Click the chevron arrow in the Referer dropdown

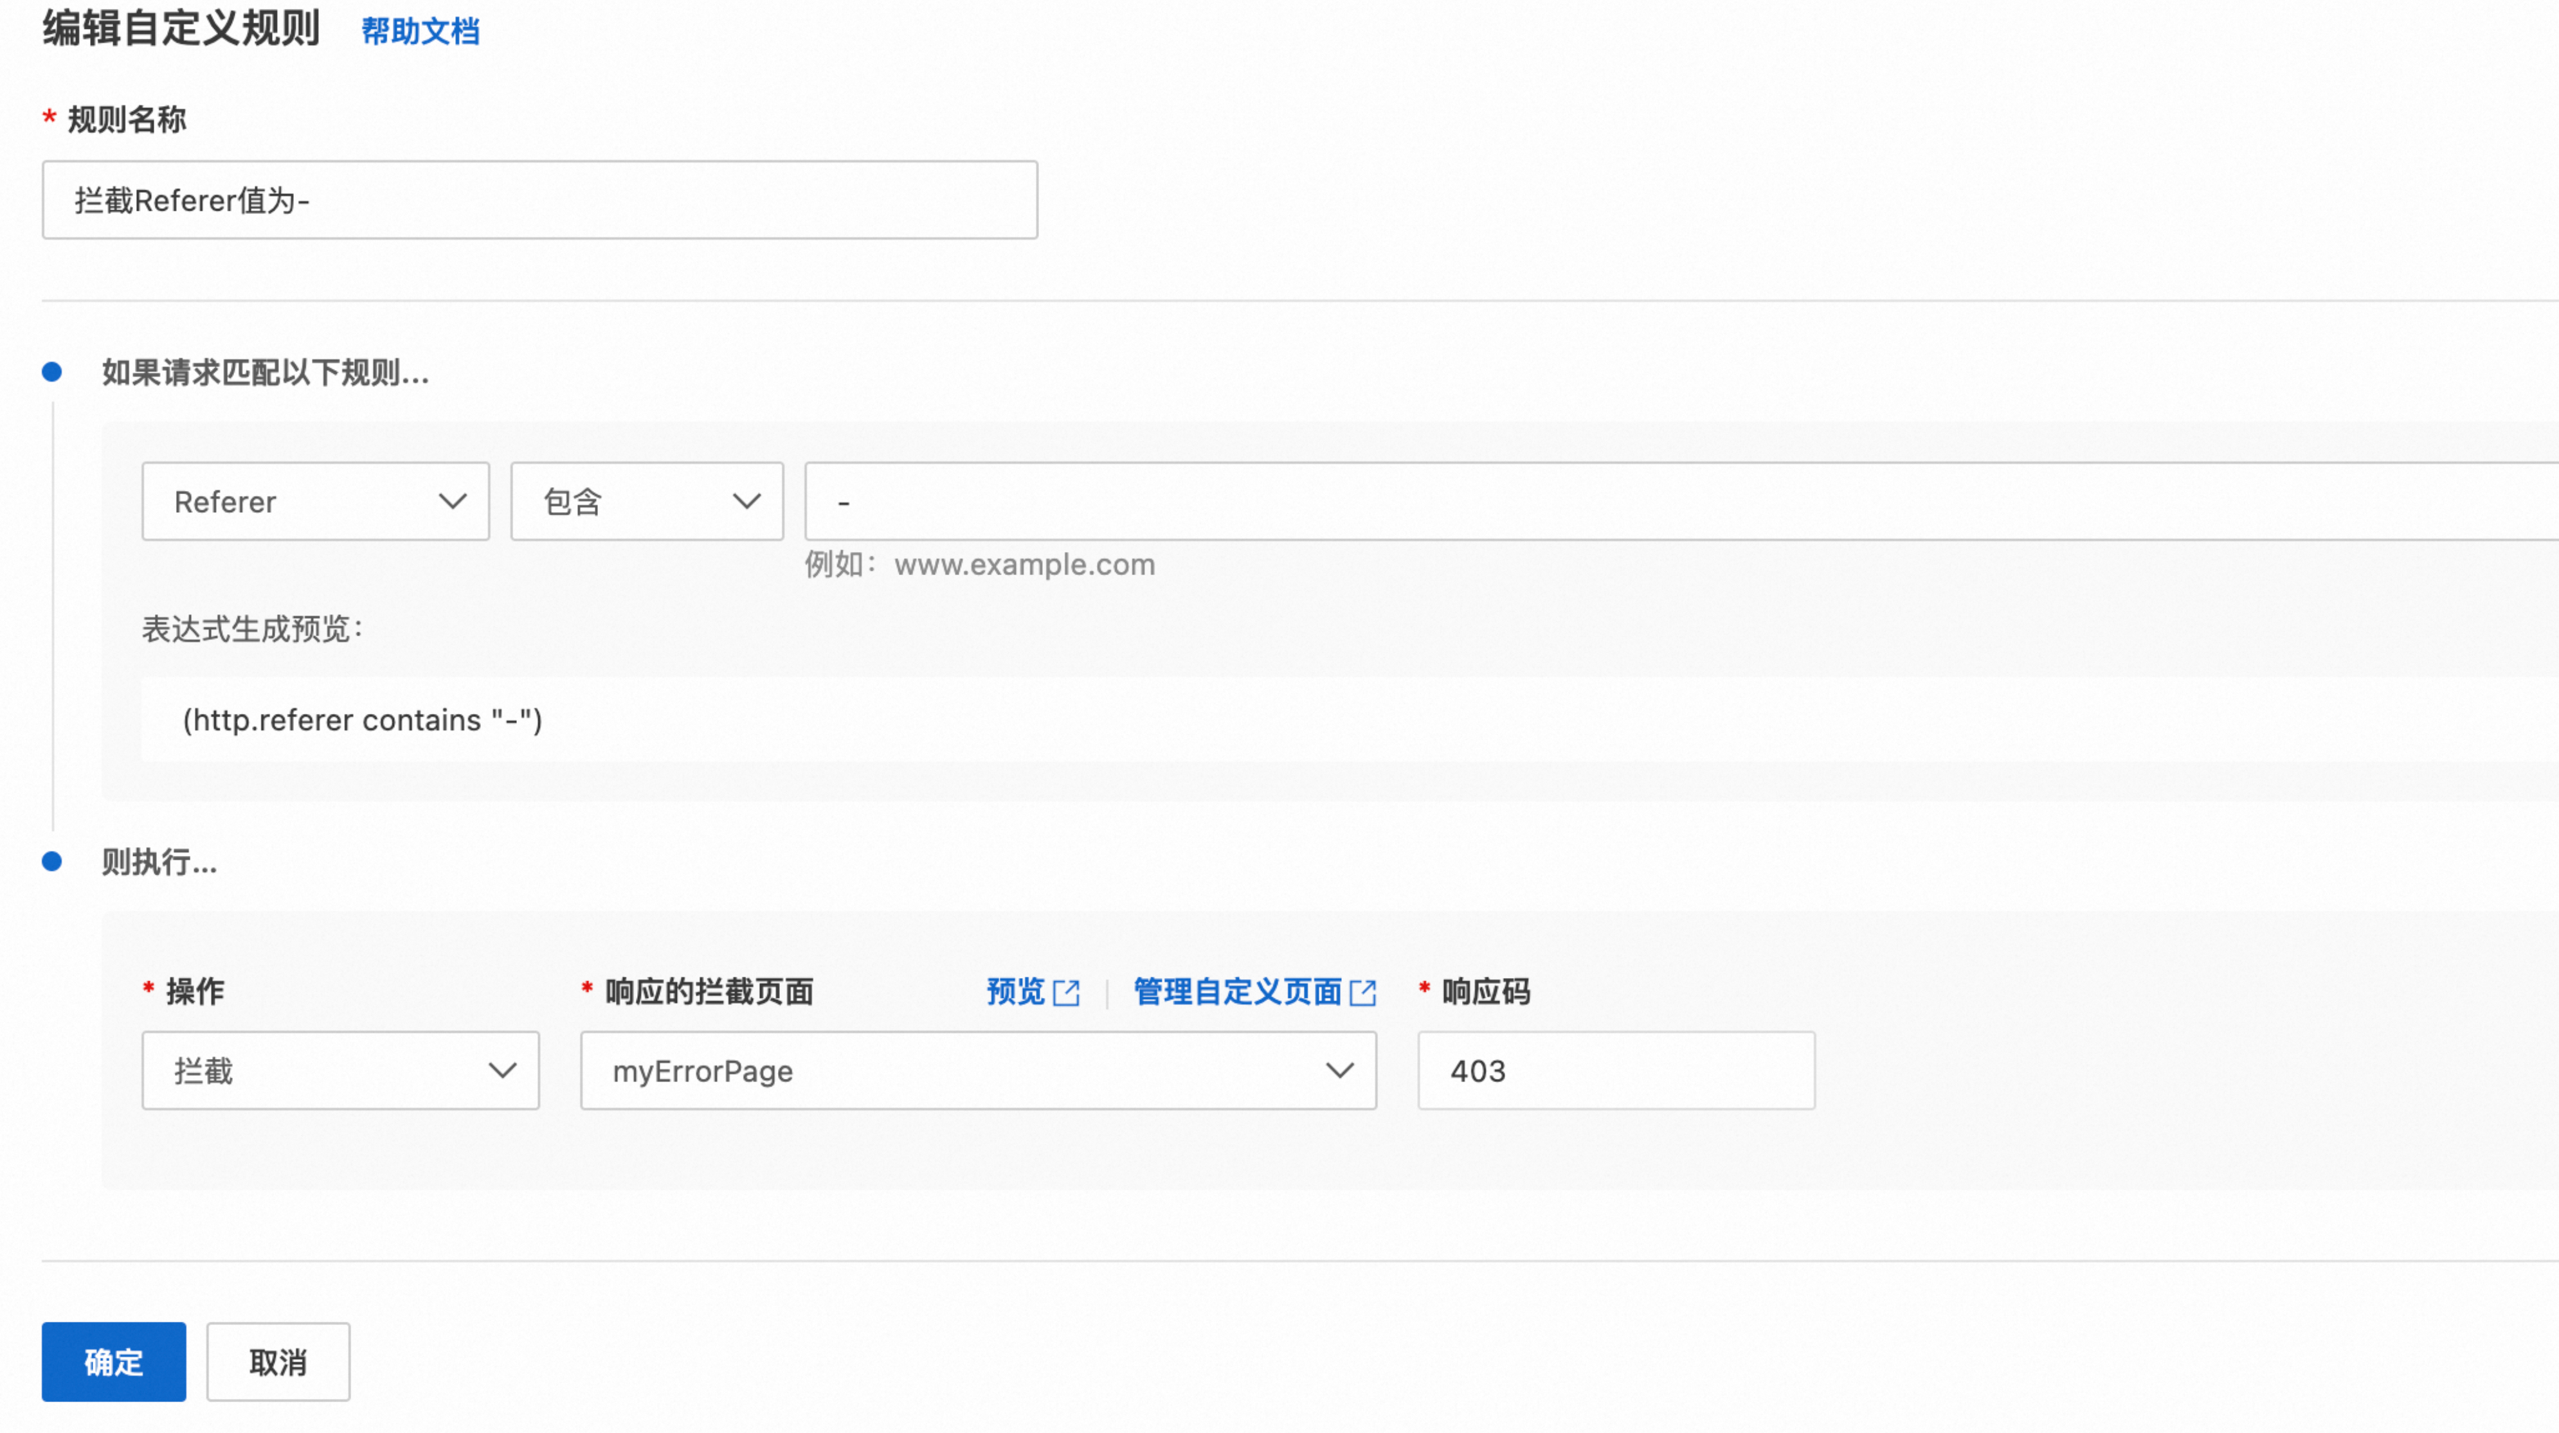[x=453, y=501]
